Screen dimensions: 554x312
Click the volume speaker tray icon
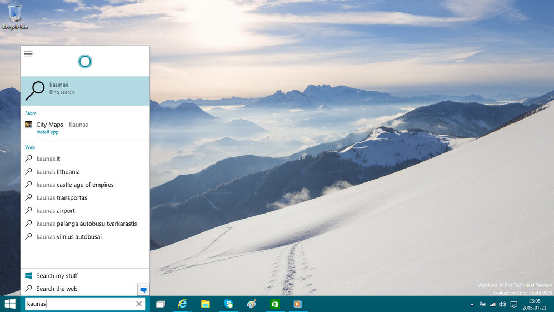click(x=502, y=304)
